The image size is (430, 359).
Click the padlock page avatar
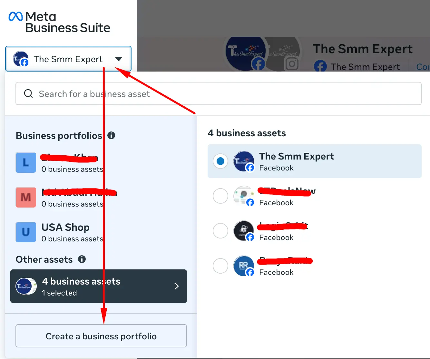244,231
